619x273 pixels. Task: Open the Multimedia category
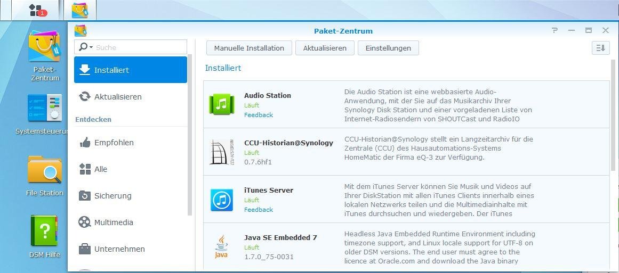(x=131, y=222)
